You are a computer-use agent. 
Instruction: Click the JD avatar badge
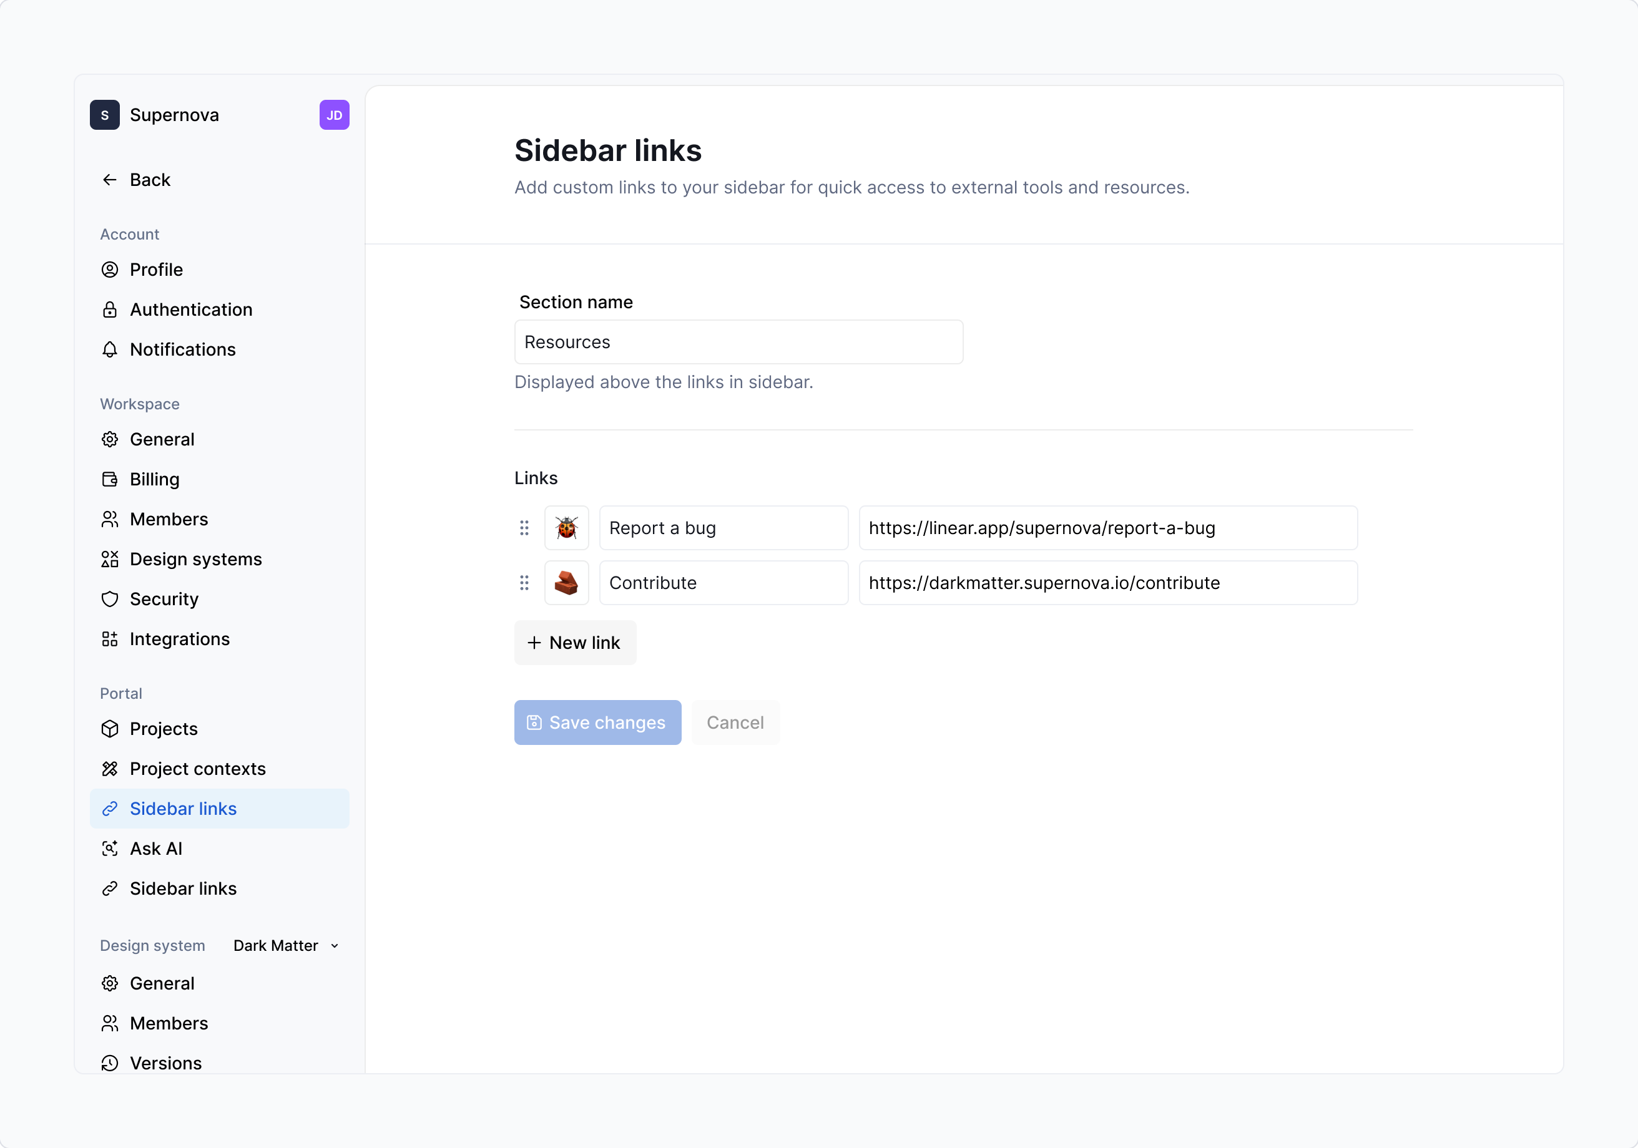(x=334, y=115)
